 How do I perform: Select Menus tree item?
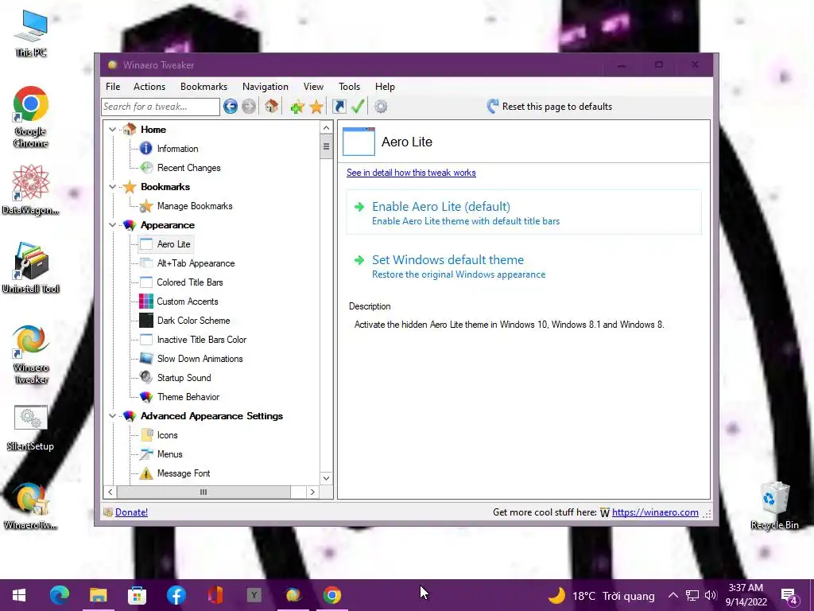click(x=169, y=454)
